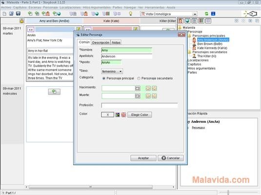The height and width of the screenshot is (195, 261).
Task: Click the Cancelar button
Action: 171,158
